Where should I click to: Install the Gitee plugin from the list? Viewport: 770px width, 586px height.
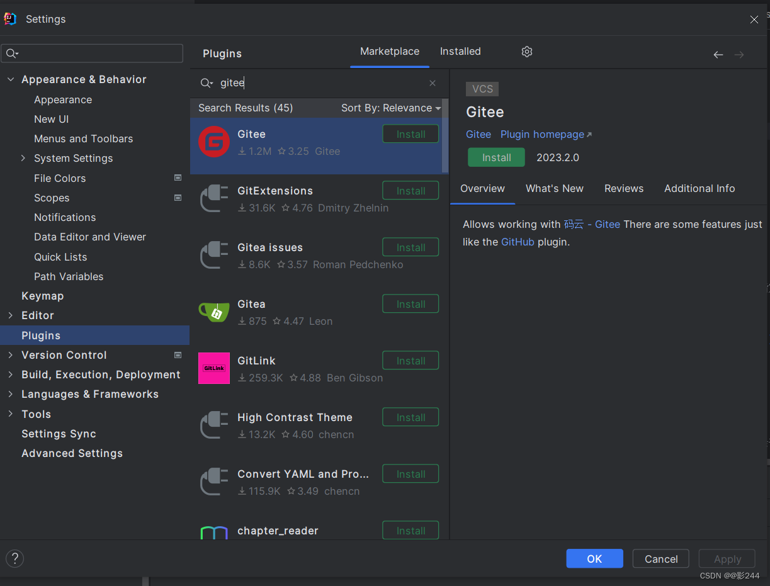pos(410,134)
